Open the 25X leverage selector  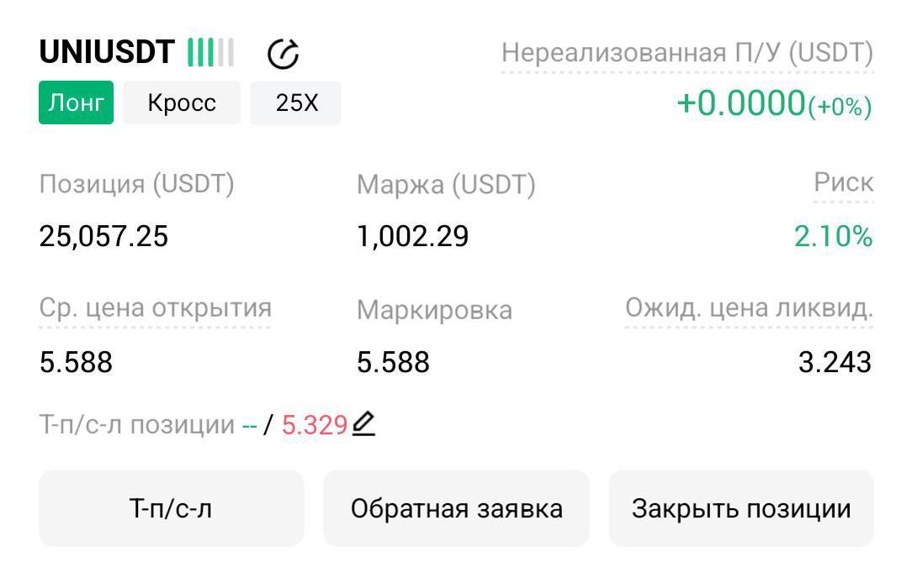point(294,102)
